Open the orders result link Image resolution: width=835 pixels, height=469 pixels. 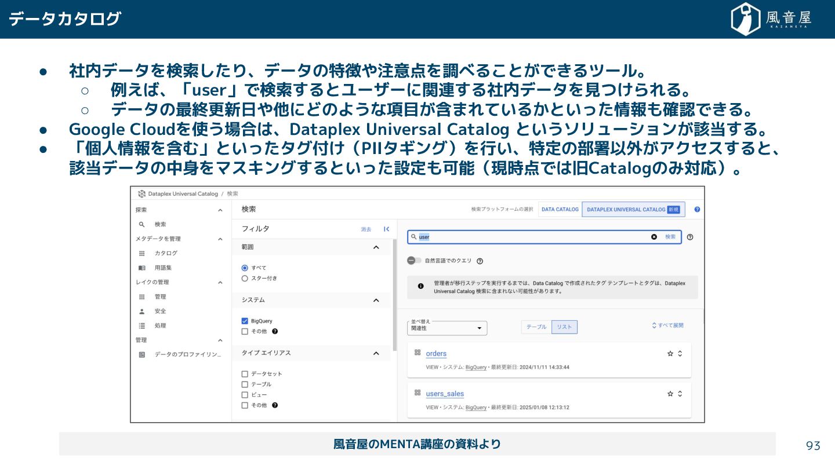[x=436, y=354]
